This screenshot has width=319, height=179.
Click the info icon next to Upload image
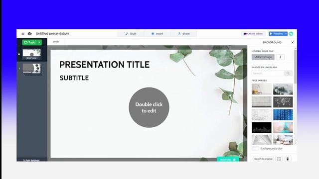280,57
